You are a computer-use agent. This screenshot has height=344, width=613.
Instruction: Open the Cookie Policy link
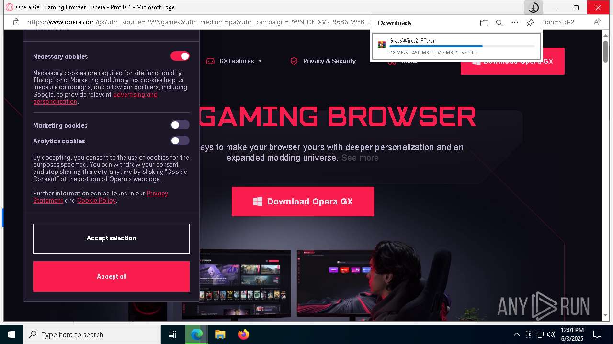point(96,201)
